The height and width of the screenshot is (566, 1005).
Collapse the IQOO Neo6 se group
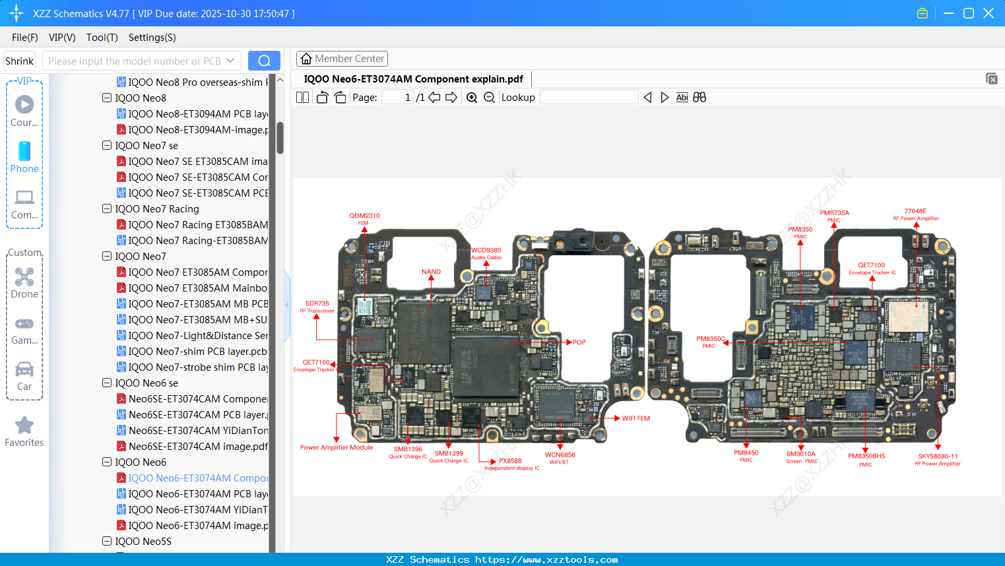click(106, 383)
